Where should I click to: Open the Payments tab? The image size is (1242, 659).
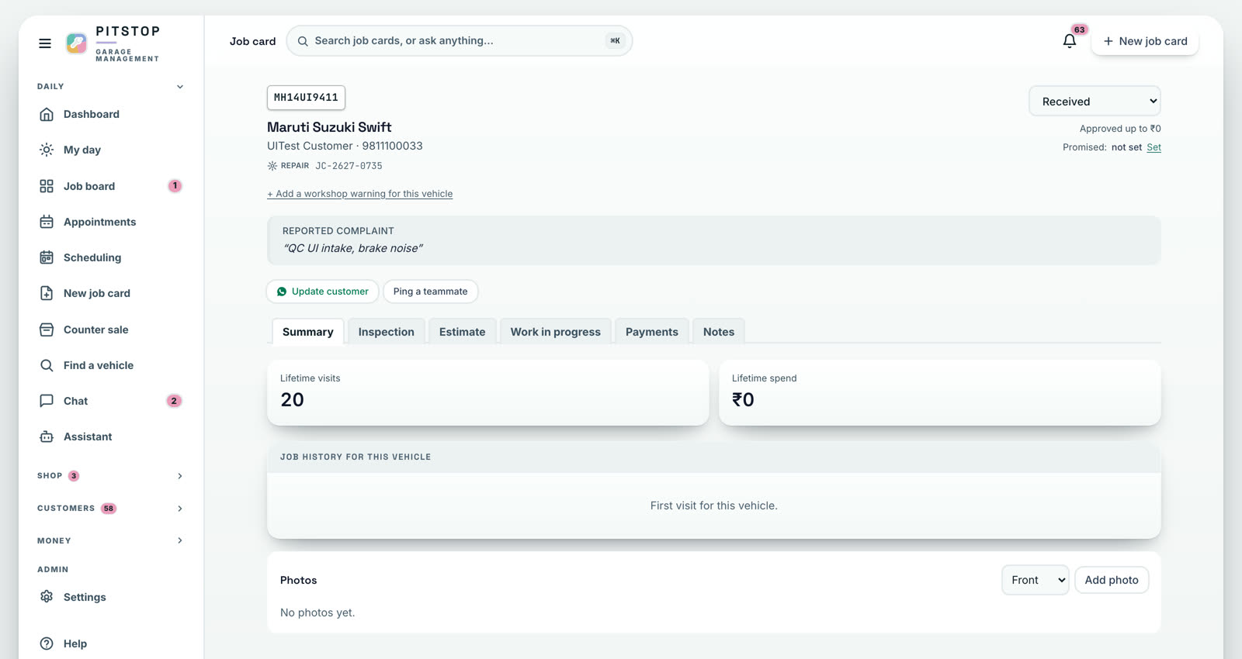[x=652, y=332]
